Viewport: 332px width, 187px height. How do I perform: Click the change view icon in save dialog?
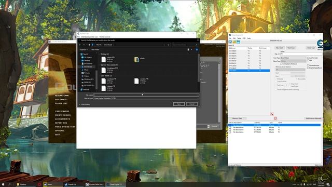coord(188,50)
